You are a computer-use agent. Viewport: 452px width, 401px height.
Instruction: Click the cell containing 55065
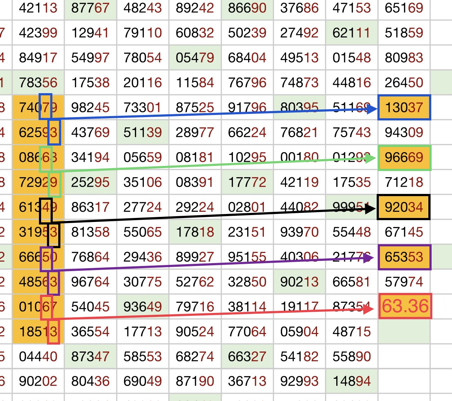[x=143, y=232]
